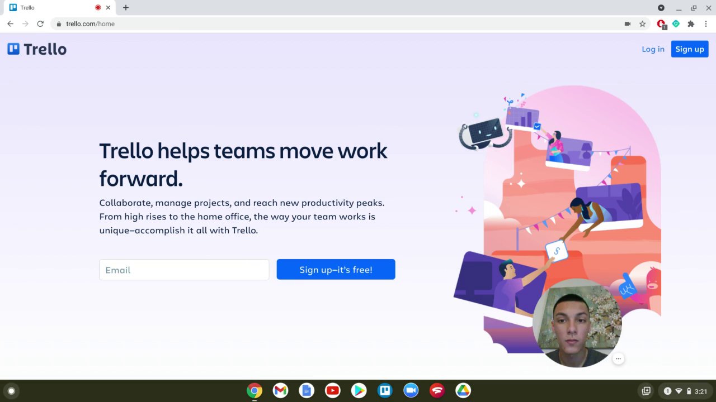Click the recording indicator in Trello tab
Image resolution: width=716 pixels, height=402 pixels.
pos(98,8)
